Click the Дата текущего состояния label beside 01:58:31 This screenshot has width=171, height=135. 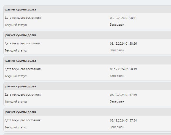click(23, 18)
